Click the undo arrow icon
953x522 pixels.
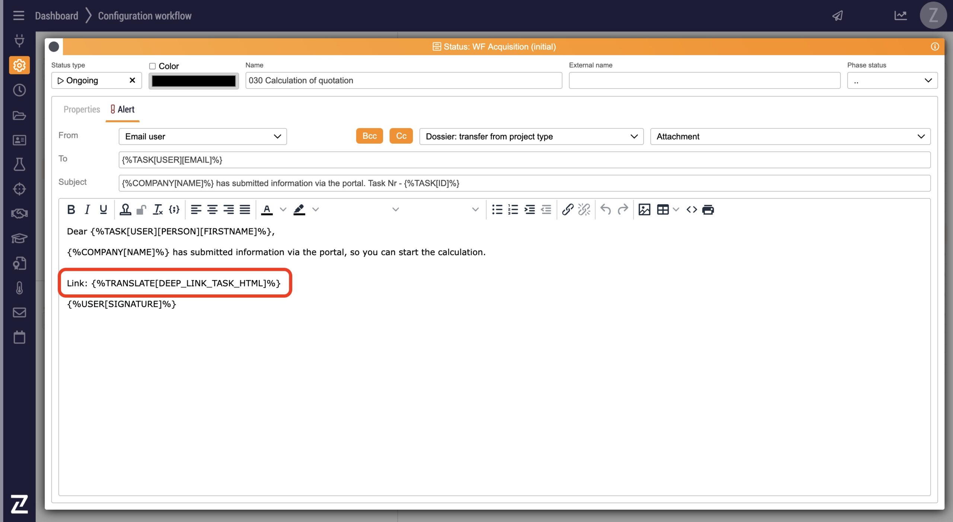click(606, 209)
